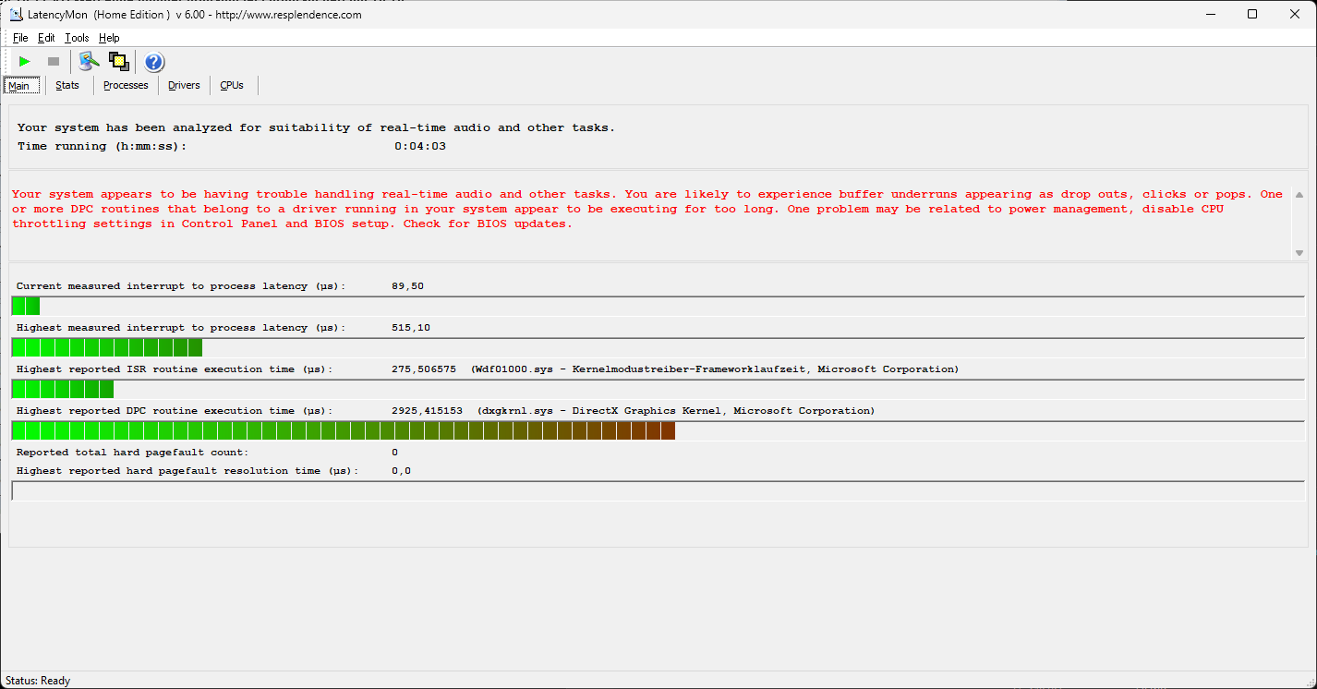Click the DPC value 2925,415153
The height and width of the screenshot is (689, 1317).
pyautogui.click(x=427, y=411)
